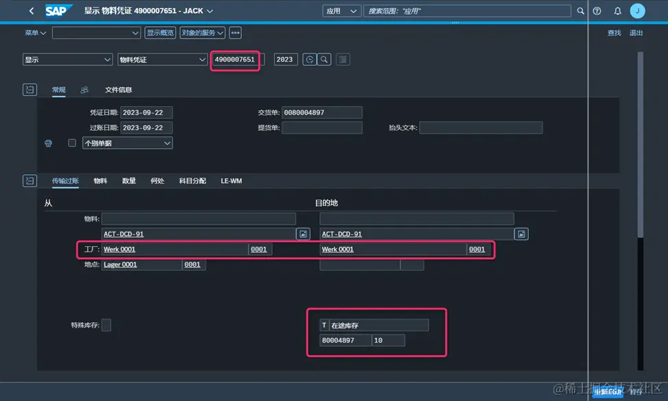
Task: Expand the document title dropdown chevron
Action: point(210,11)
